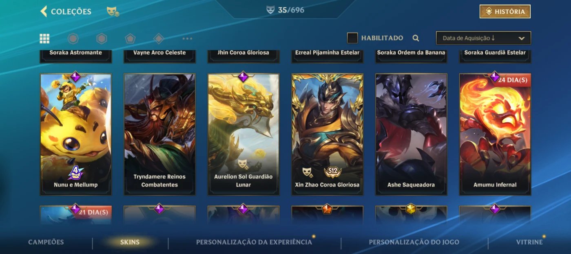Open Personalização do Jogo tab
Image resolution: width=571 pixels, height=254 pixels.
[x=414, y=242]
